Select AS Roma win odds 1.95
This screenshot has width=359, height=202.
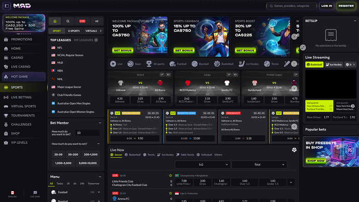[x=161, y=100]
